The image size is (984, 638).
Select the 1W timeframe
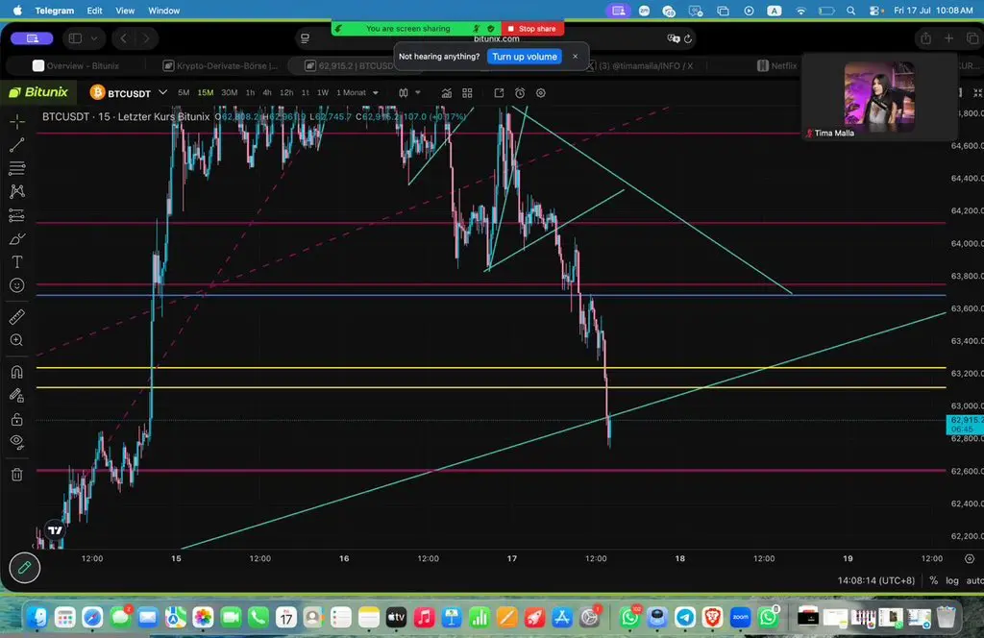[x=323, y=93]
